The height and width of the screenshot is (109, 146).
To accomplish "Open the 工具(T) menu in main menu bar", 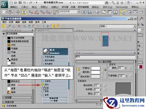I will 25,7.
